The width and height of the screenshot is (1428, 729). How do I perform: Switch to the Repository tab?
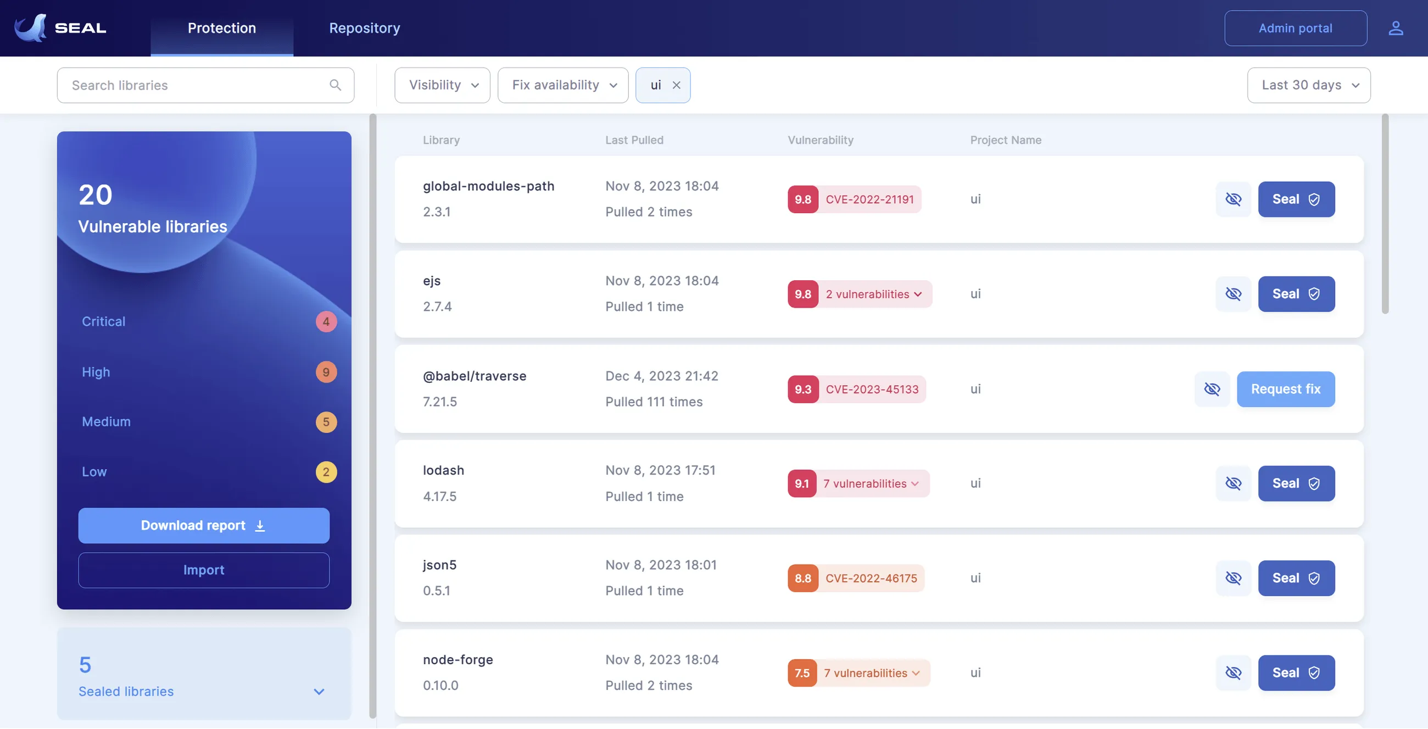364,27
